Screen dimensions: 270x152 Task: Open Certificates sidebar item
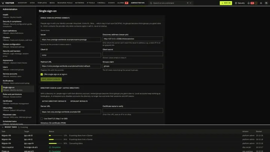18,102
